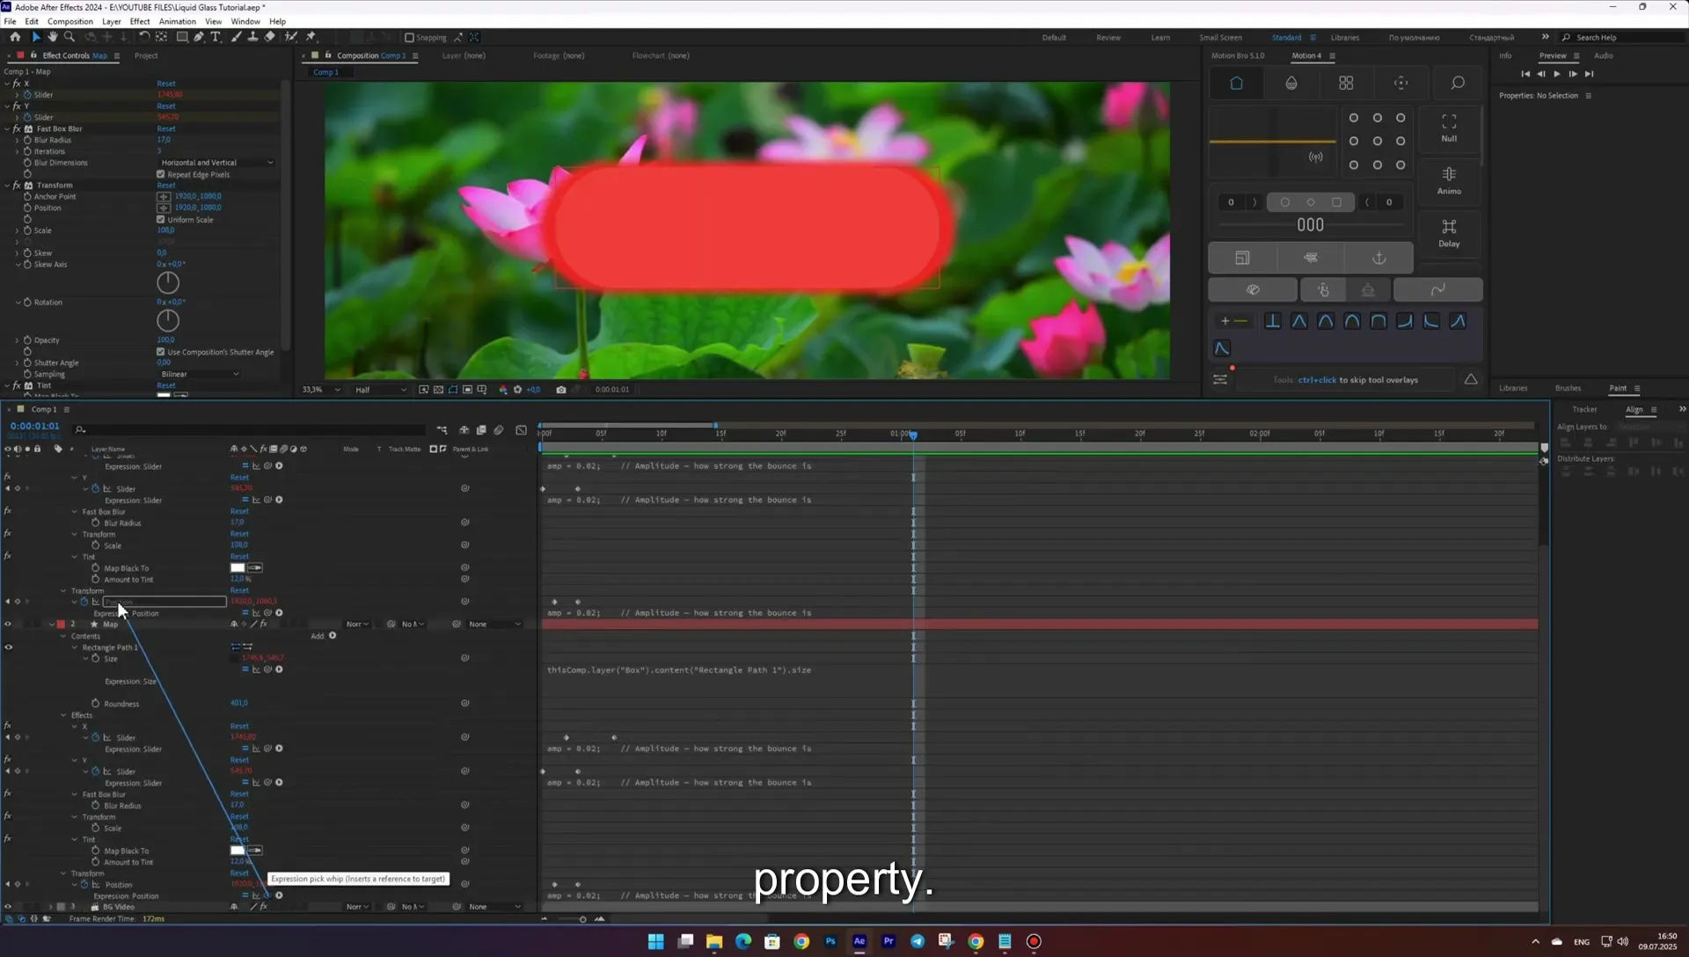Uncheck Repeat Edge Pixels
Viewport: 1689px width, 957px height.
pyautogui.click(x=161, y=174)
